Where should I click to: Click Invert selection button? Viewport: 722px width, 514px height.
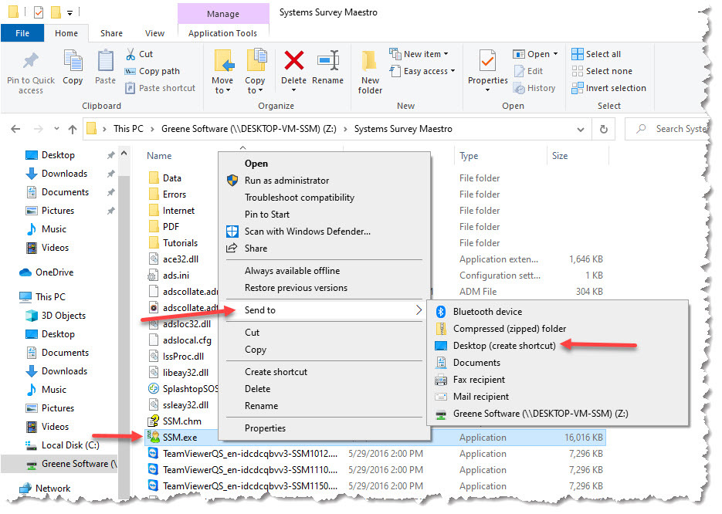(x=615, y=88)
